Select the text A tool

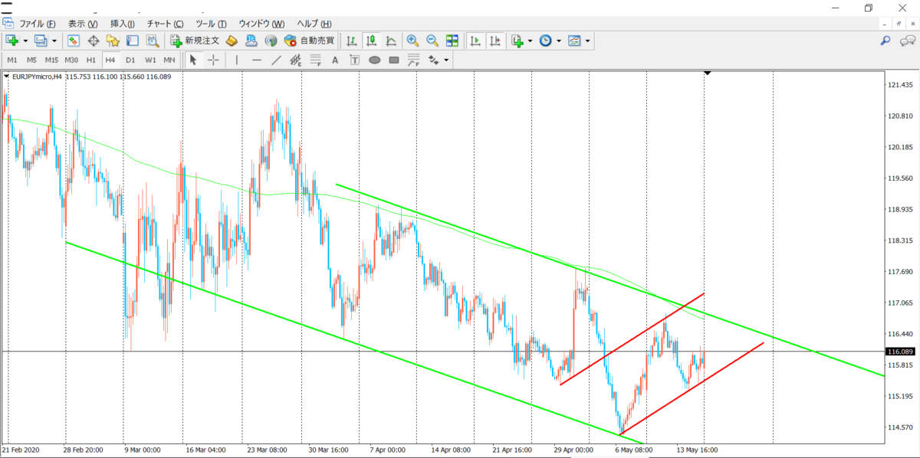(x=335, y=60)
